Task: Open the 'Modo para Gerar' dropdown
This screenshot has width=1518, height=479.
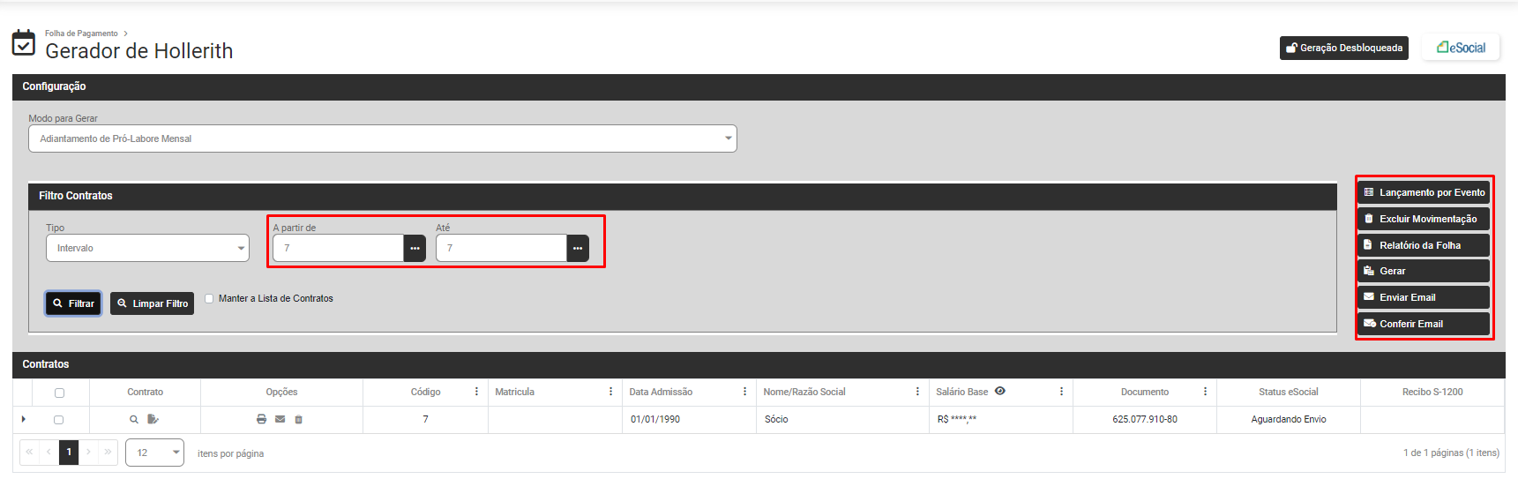Action: tap(382, 138)
